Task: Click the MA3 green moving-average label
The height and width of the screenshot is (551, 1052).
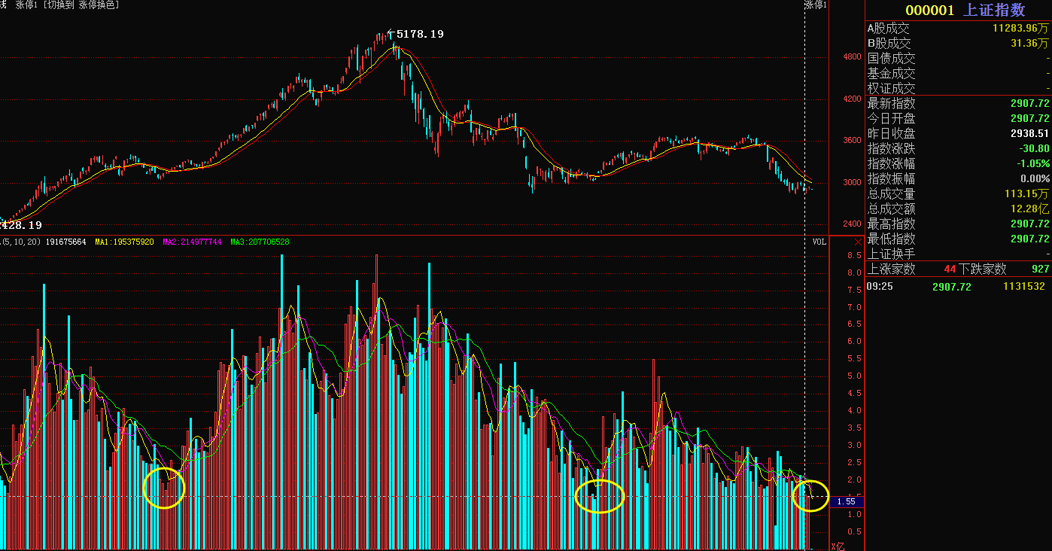Action: pyautogui.click(x=260, y=242)
